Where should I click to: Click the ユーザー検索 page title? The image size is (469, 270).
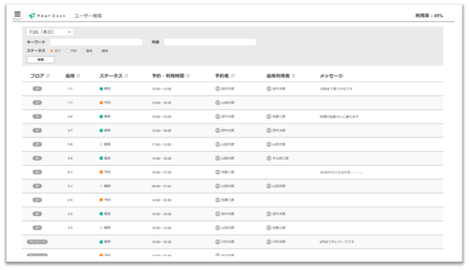coord(88,16)
